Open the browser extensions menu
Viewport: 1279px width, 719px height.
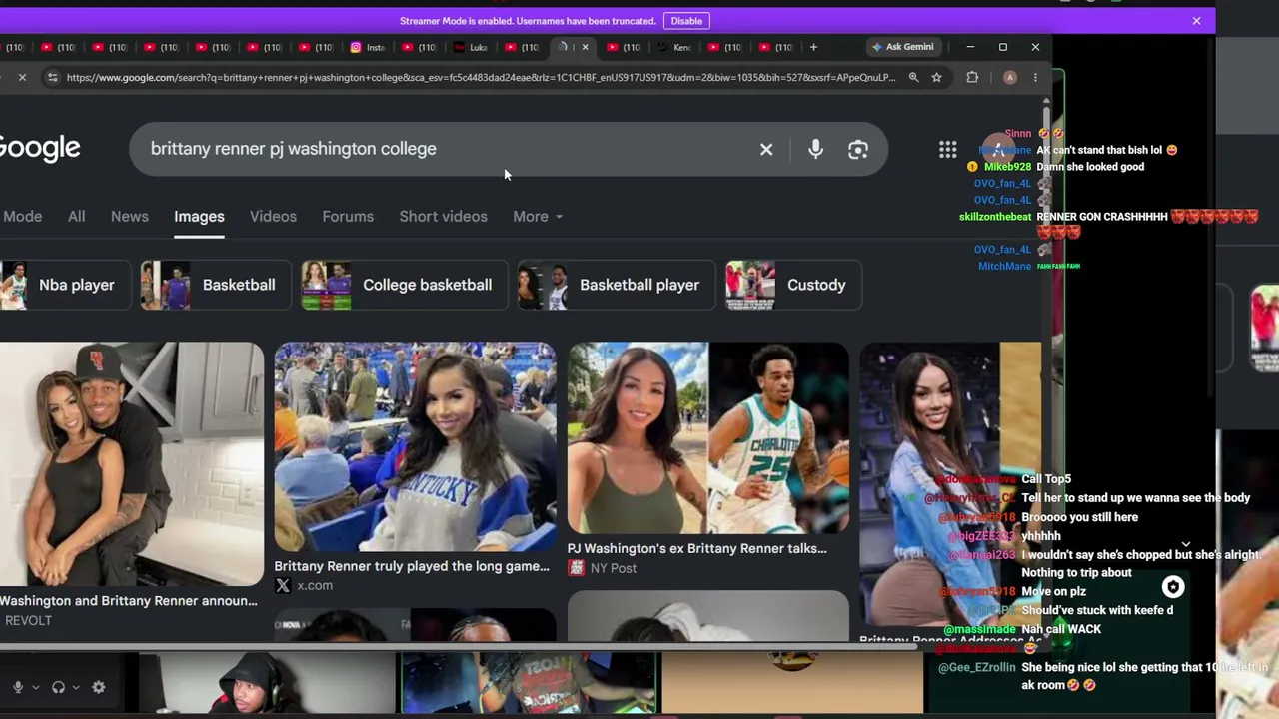pyautogui.click(x=972, y=77)
